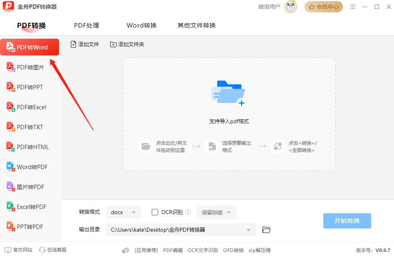This screenshot has height=256, width=394.
Task: Click the OCR识别 info exclamation icon
Action: point(188,212)
